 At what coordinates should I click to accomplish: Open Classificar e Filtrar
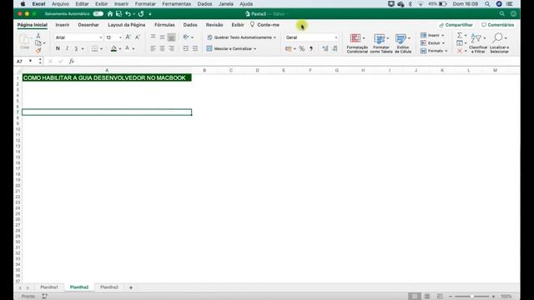click(x=478, y=43)
